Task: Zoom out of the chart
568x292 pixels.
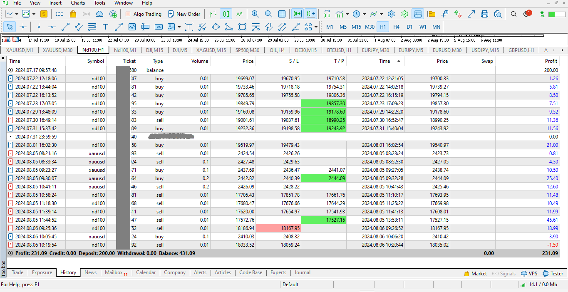Action: pos(268,14)
